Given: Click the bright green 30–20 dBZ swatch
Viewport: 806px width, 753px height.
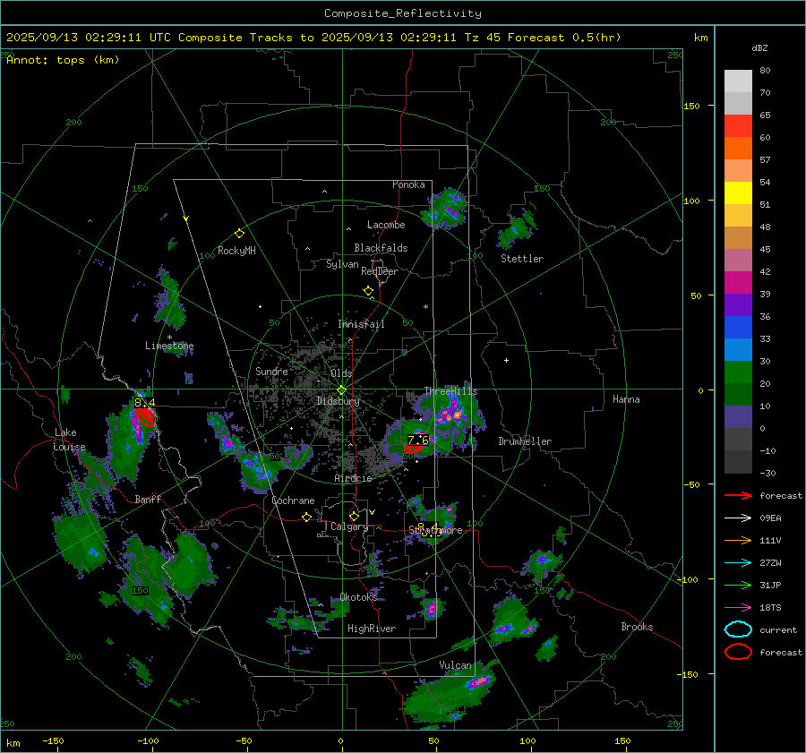Looking at the screenshot, I should point(738,372).
